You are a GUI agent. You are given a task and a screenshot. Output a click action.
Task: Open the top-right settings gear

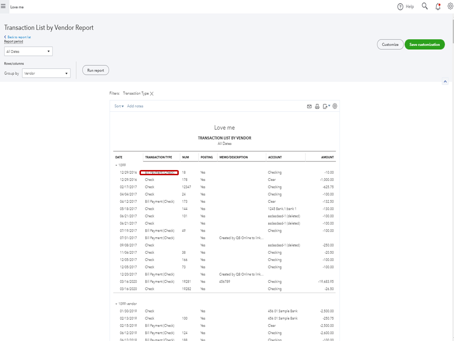coord(450,6)
